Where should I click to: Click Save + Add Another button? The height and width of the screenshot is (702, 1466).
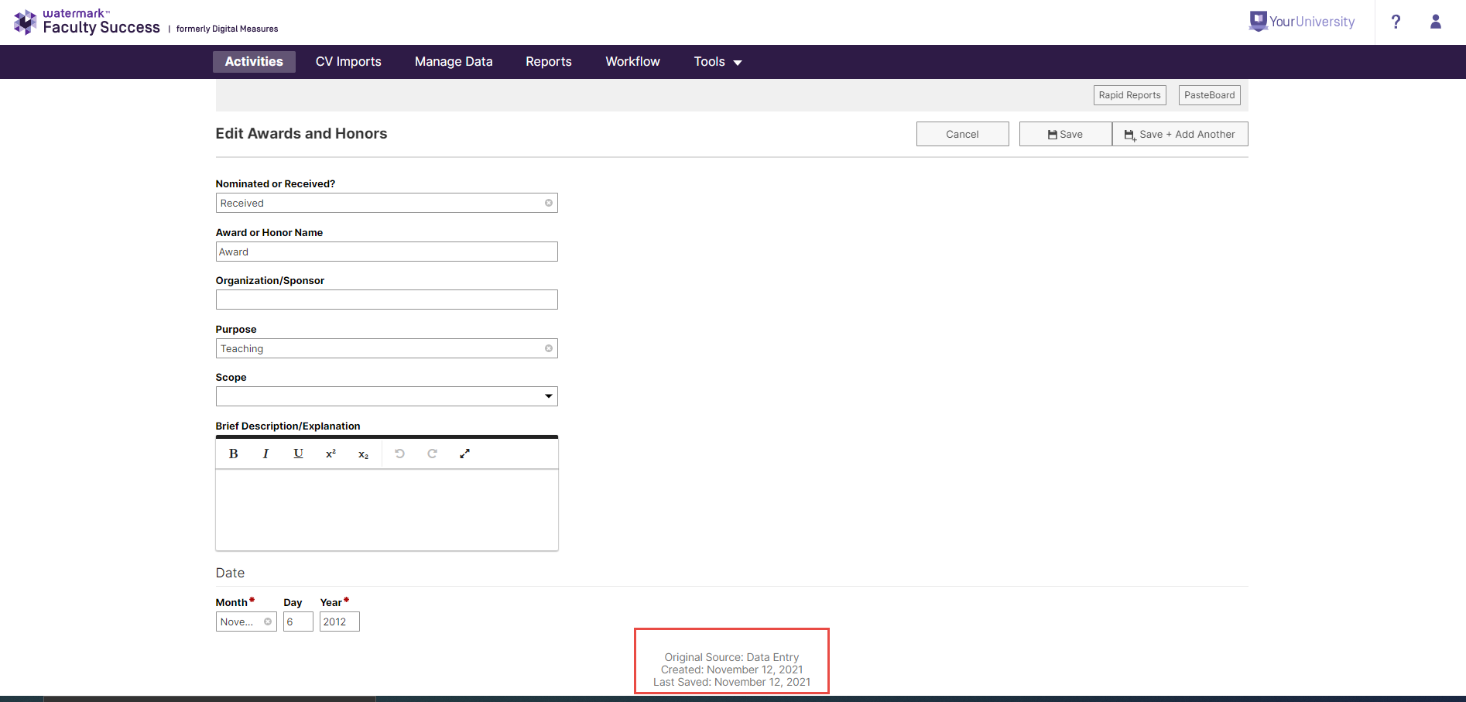[x=1180, y=134]
